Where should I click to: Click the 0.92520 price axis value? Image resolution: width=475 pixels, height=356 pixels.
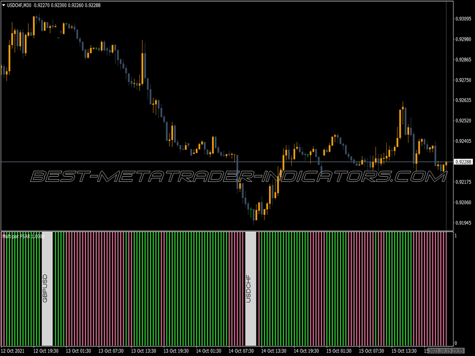[x=463, y=121]
